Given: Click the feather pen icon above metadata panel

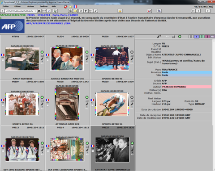Looking at the screenshot, I should click(159, 37).
